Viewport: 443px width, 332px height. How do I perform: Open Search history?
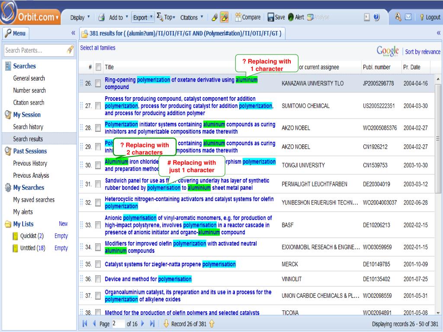pos(28,127)
